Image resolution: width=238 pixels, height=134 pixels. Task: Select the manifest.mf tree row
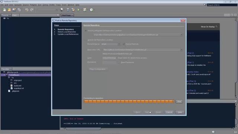19,88
